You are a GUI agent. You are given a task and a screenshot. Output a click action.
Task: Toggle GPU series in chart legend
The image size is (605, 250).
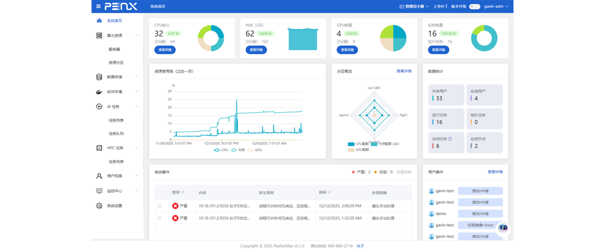[x=255, y=150]
